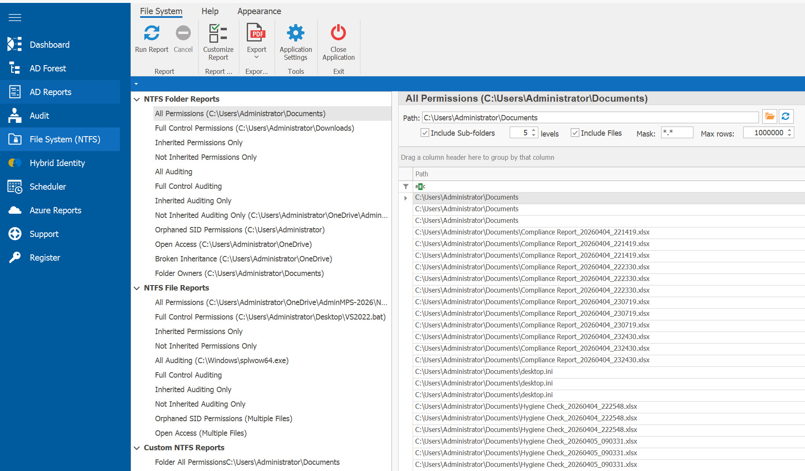Collapse NTFS File Reports group

pos(137,288)
